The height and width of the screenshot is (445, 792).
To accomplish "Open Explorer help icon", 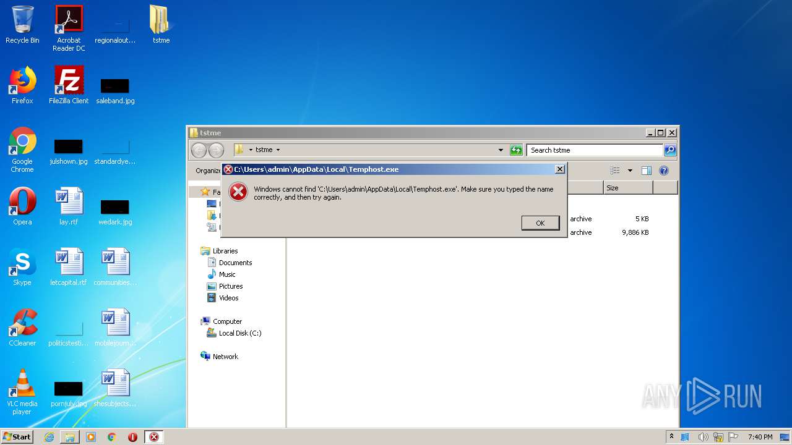I will click(664, 171).
